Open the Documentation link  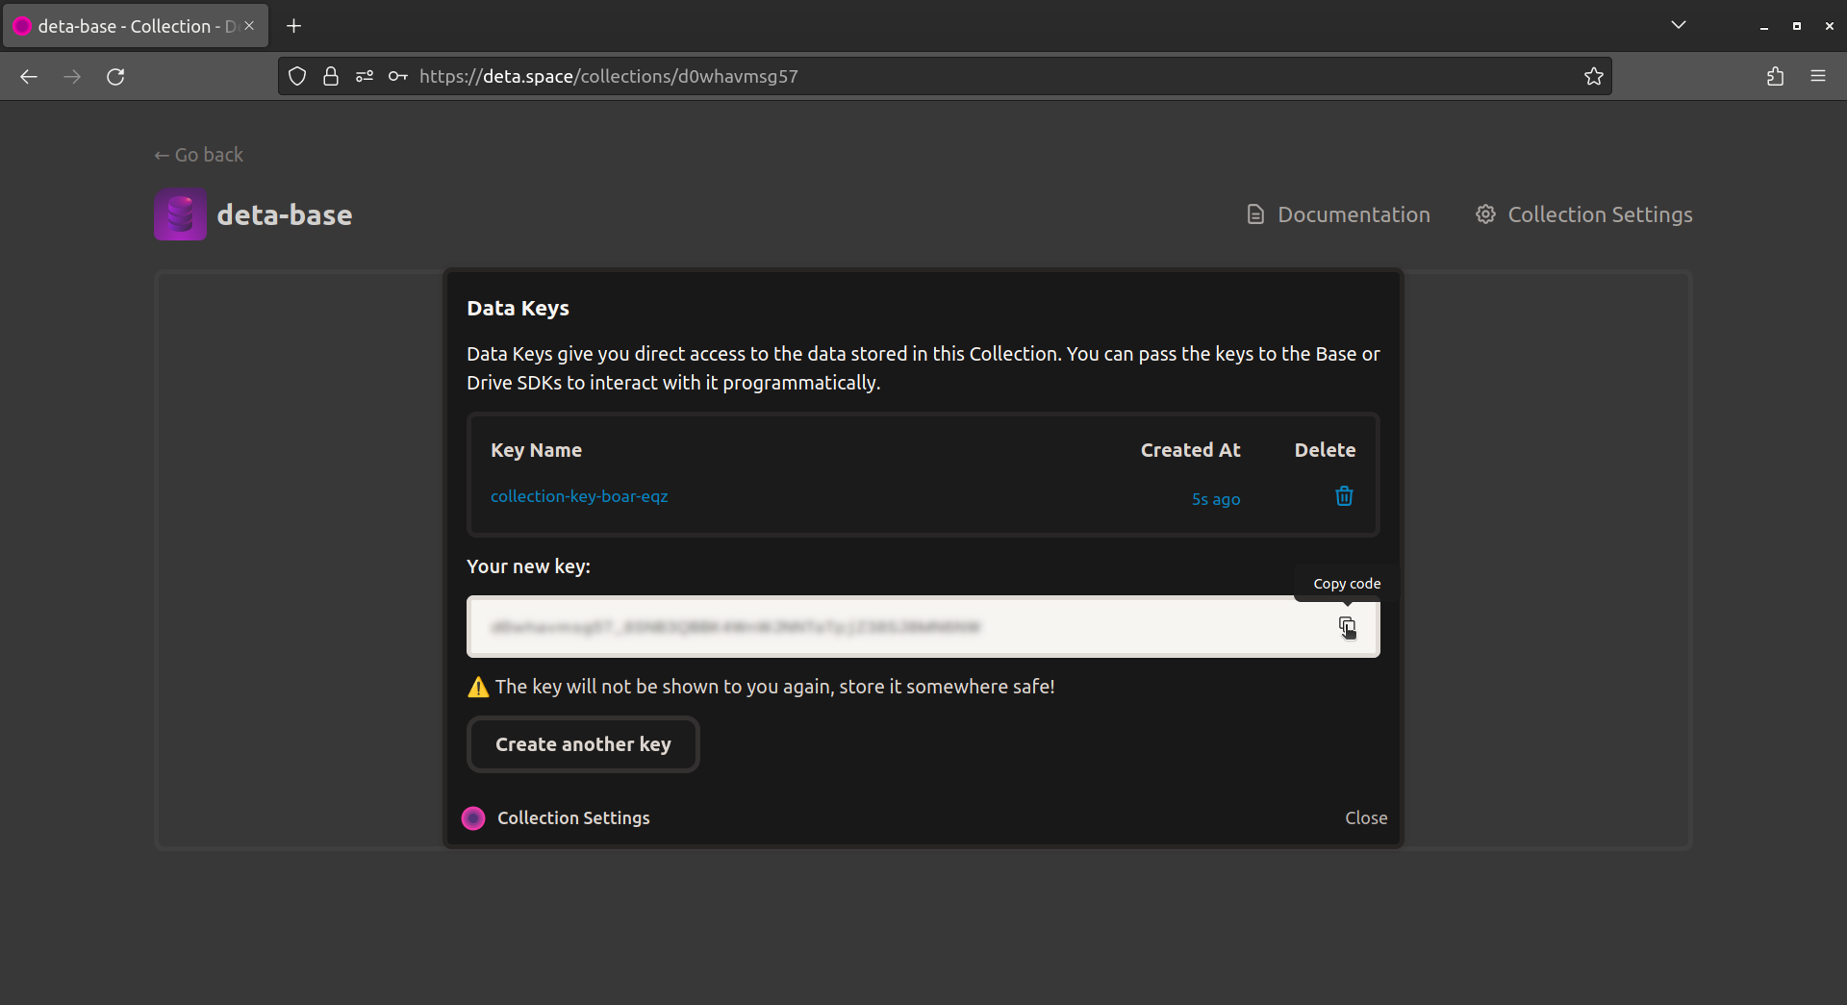(x=1338, y=214)
